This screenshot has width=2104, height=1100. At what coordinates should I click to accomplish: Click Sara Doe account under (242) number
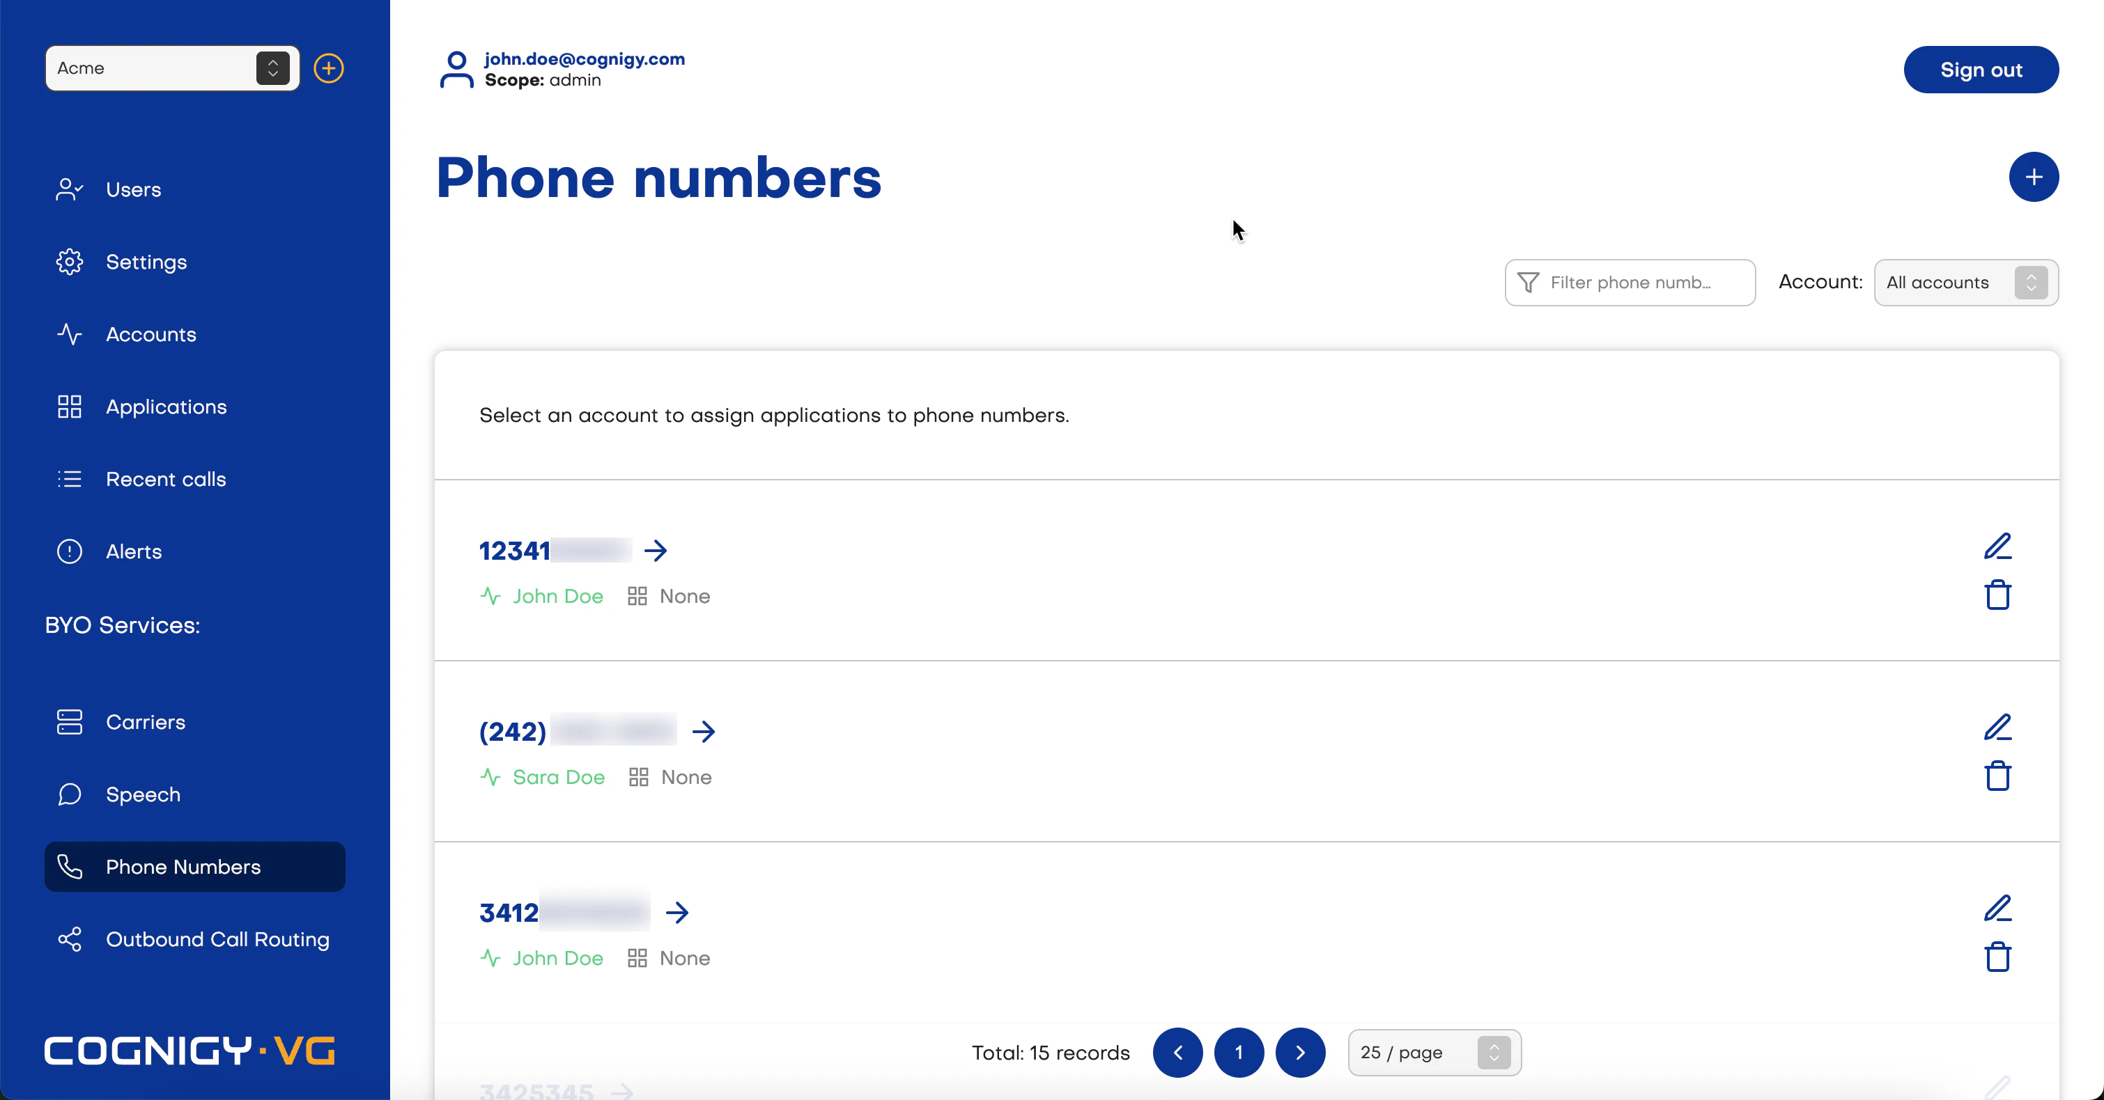coord(542,778)
